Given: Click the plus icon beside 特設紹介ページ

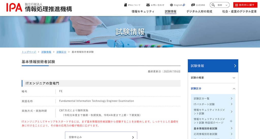Looking at the screenshot, I should [x=231, y=121].
